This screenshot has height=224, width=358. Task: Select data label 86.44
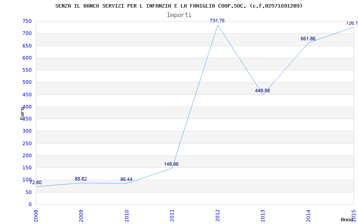coord(126,180)
